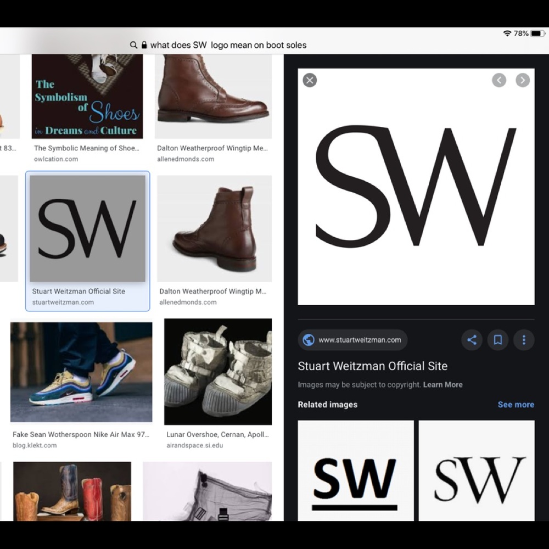549x549 pixels.
Task: Open rear-view Dalton Wingtip boot image
Action: tap(214, 228)
